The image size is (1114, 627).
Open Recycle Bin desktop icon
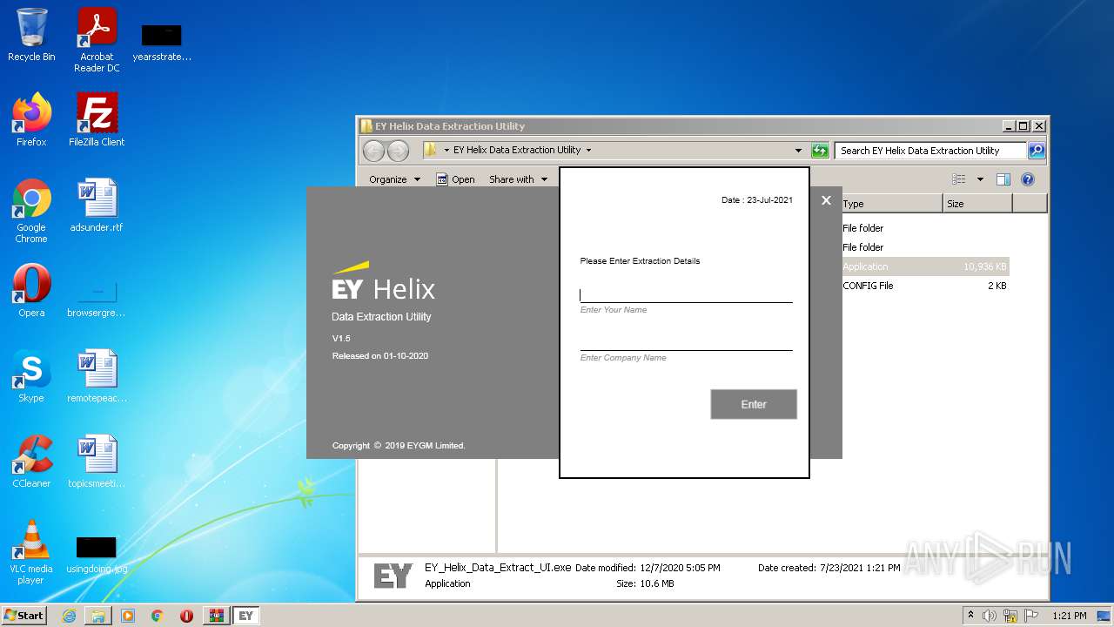(31, 35)
